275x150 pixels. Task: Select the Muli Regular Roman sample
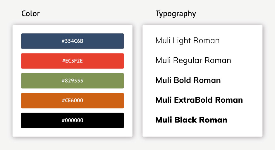(193, 61)
